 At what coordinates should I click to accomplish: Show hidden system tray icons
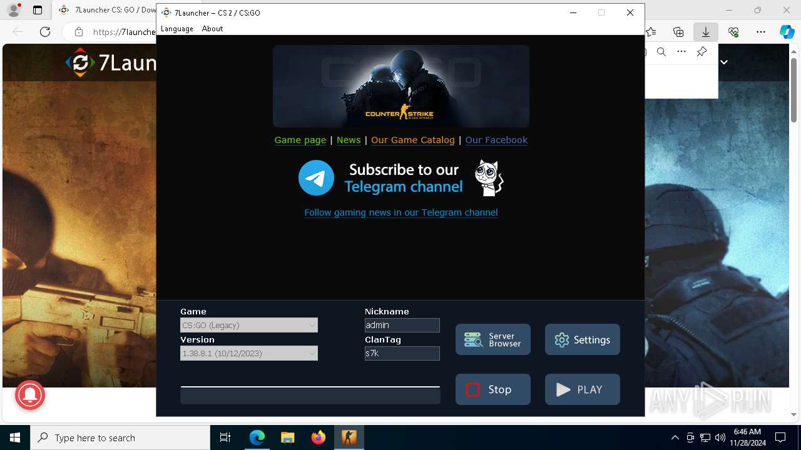(675, 437)
